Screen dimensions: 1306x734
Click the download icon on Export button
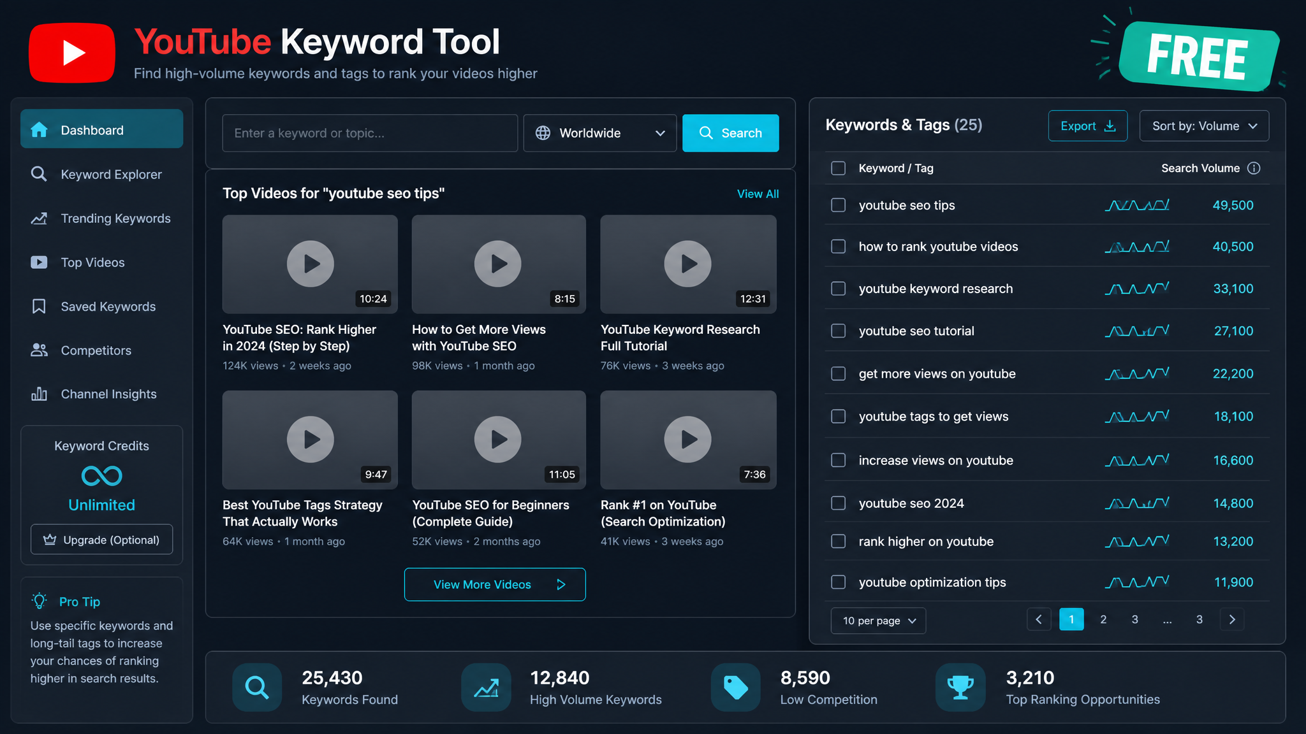click(1110, 126)
